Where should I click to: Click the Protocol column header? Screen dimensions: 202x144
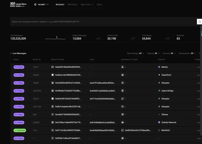161,60
